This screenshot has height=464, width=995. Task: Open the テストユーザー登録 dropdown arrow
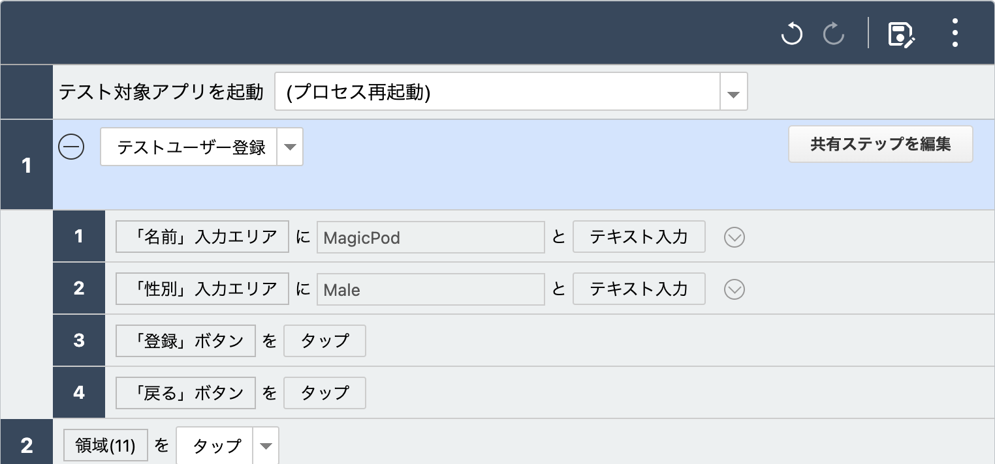(x=290, y=147)
